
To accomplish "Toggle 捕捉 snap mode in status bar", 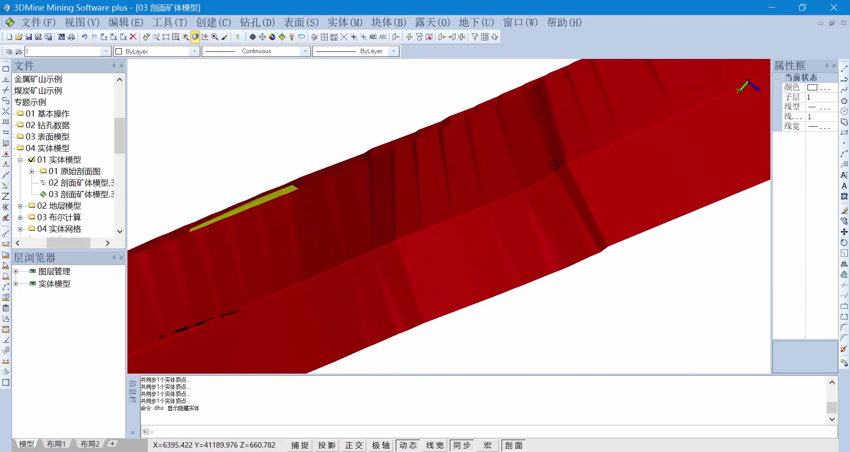I will 299,445.
